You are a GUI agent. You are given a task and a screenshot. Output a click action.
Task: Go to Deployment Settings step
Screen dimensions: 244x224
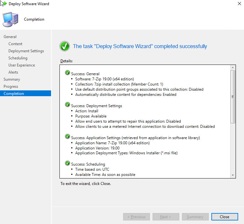(x=26, y=51)
